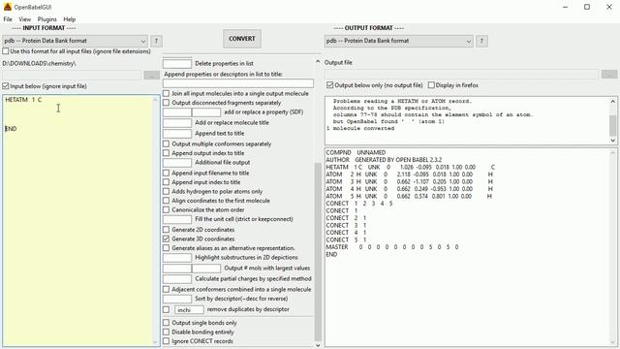620x349 pixels.
Task: Click the input file browse '...' button
Action: point(151,76)
